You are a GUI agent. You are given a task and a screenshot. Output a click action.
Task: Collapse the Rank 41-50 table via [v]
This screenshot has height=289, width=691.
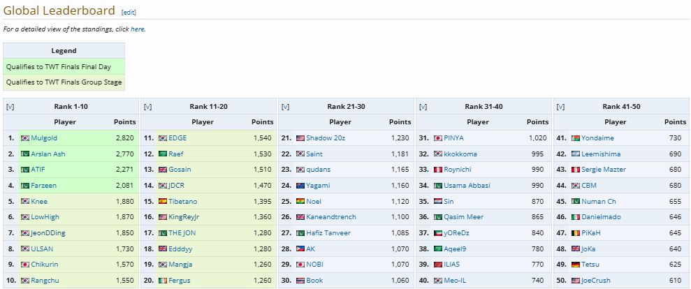point(560,107)
